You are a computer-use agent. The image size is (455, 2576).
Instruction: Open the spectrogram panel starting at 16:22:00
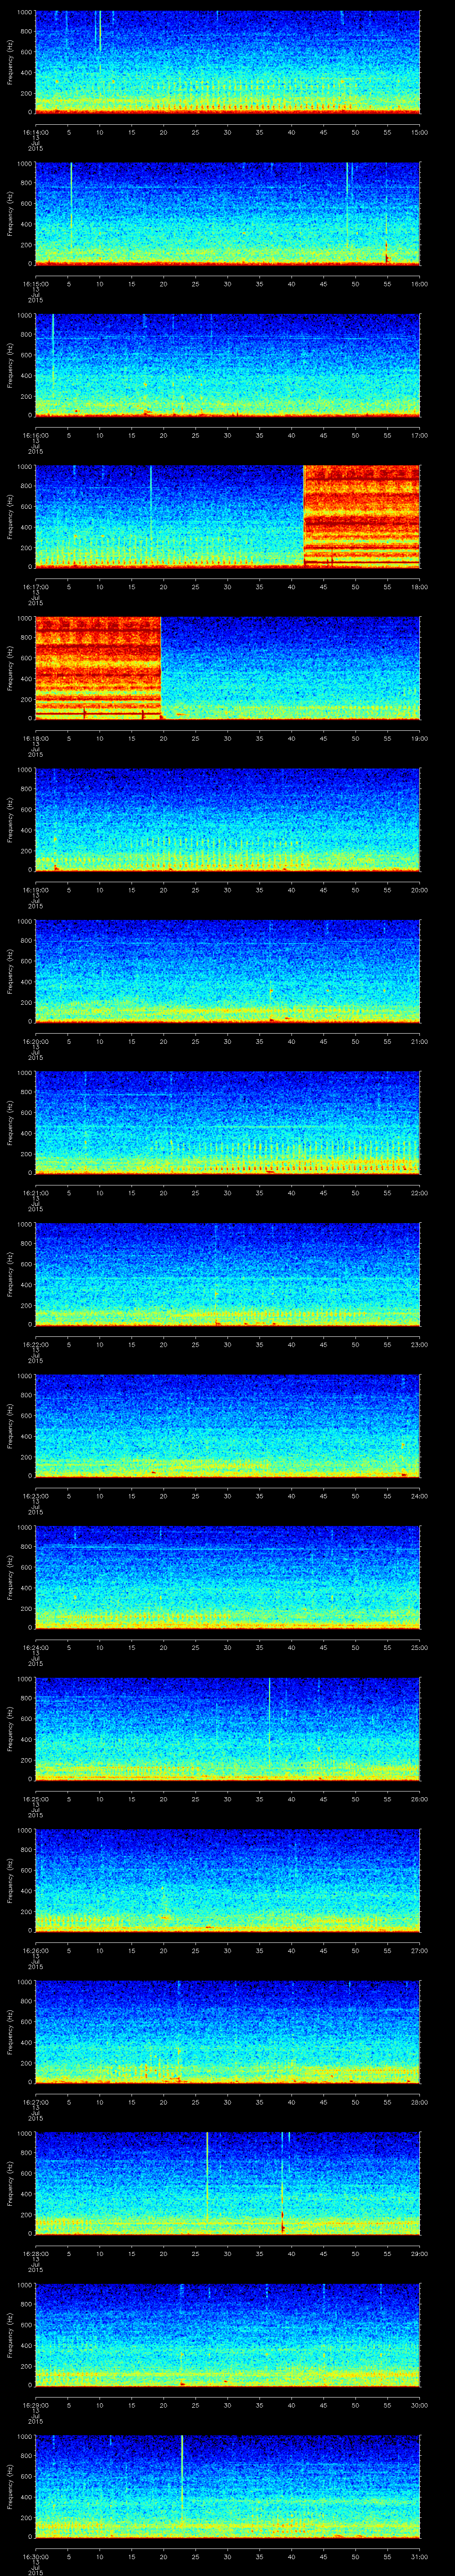click(227, 1274)
